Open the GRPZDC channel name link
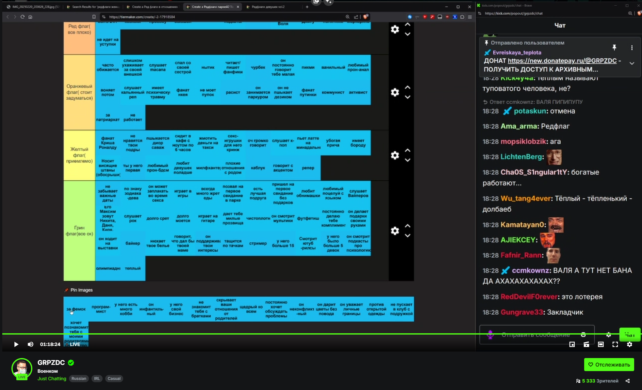The height and width of the screenshot is (390, 642). point(51,363)
